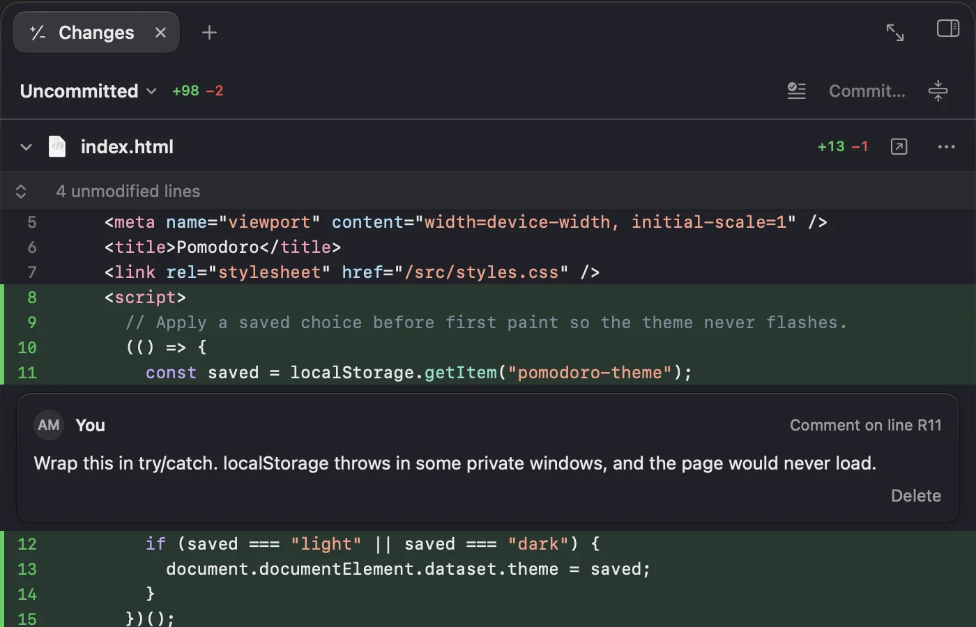Click the index.html file icon
The image size is (976, 627).
[57, 146]
